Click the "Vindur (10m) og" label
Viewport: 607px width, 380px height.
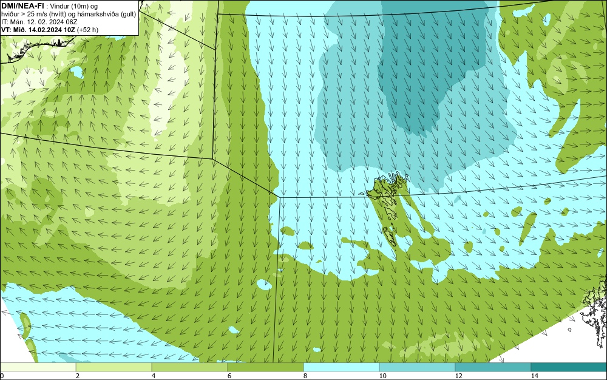[74, 6]
